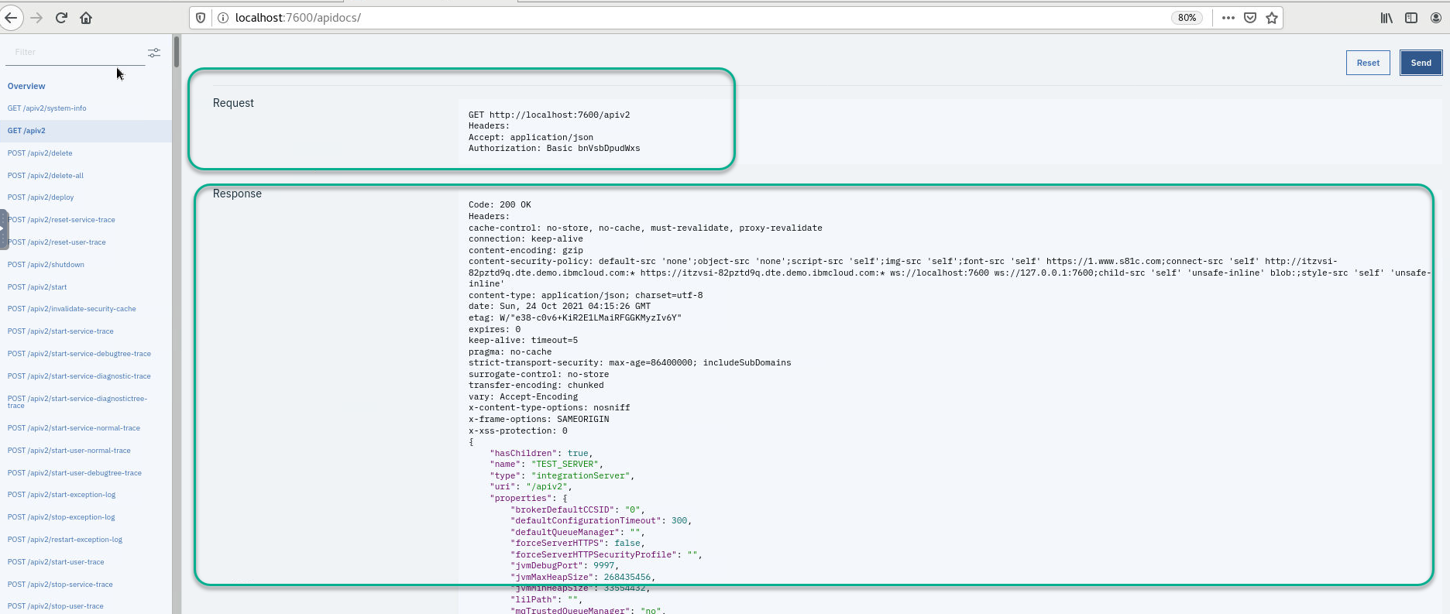The width and height of the screenshot is (1450, 614).
Task: Click the browser back arrow
Action: [x=11, y=18]
